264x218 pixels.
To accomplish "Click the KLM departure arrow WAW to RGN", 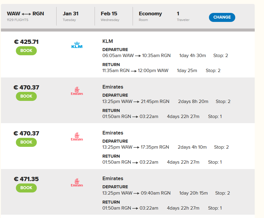I will (x=138, y=56).
